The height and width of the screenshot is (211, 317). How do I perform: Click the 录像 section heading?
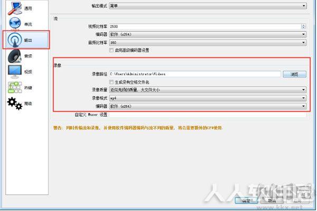58,65
